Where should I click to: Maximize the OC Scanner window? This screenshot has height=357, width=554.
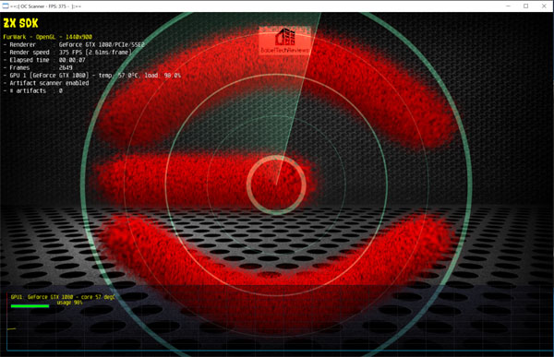pyautogui.click(x=525, y=6)
